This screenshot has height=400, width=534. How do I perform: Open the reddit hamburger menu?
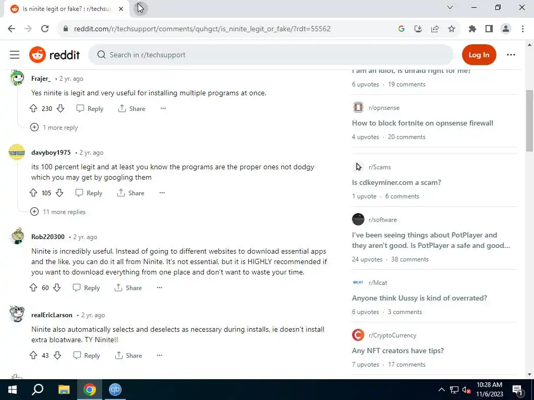tap(15, 55)
